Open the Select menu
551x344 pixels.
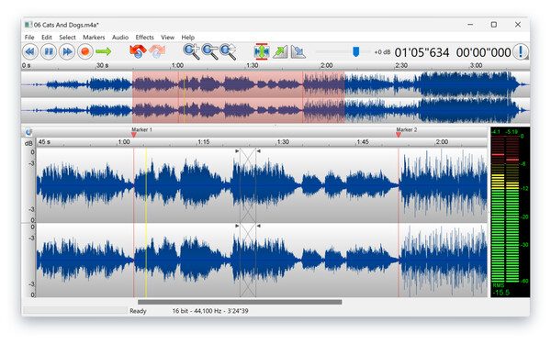[67, 38]
